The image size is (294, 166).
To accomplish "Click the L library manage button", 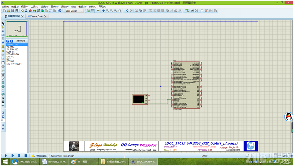I will pyautogui.click(x=12, y=41).
